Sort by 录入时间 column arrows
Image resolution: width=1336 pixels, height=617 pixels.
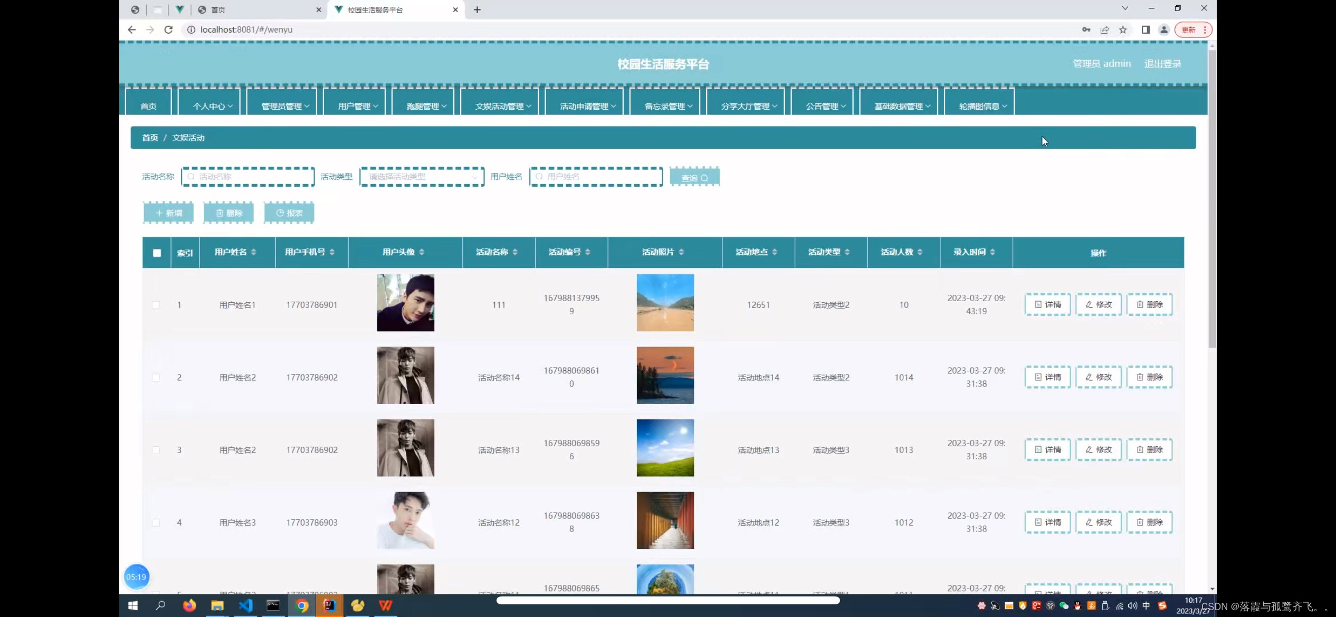click(x=993, y=252)
